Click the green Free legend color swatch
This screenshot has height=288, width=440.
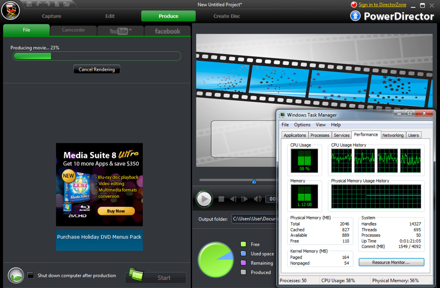[x=243, y=244]
